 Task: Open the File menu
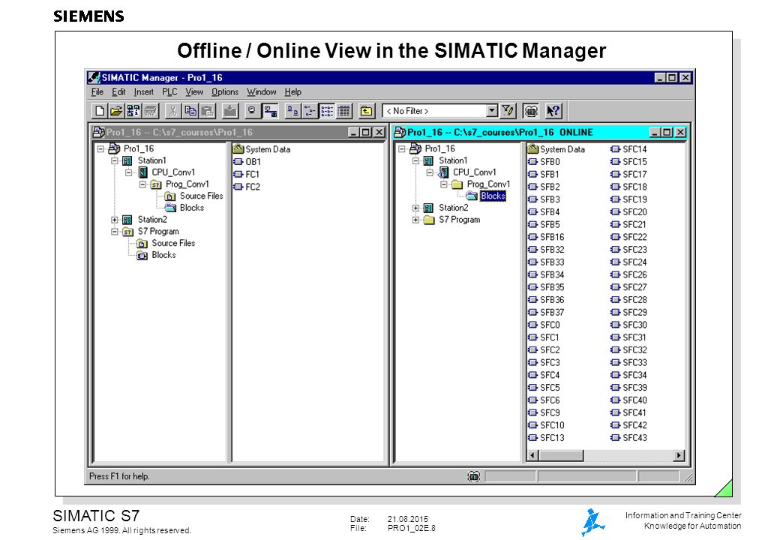pos(97,92)
